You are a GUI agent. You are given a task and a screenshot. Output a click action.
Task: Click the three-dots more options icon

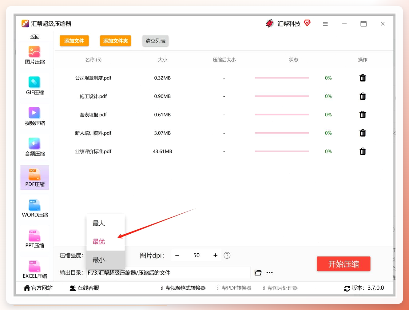[270, 273]
